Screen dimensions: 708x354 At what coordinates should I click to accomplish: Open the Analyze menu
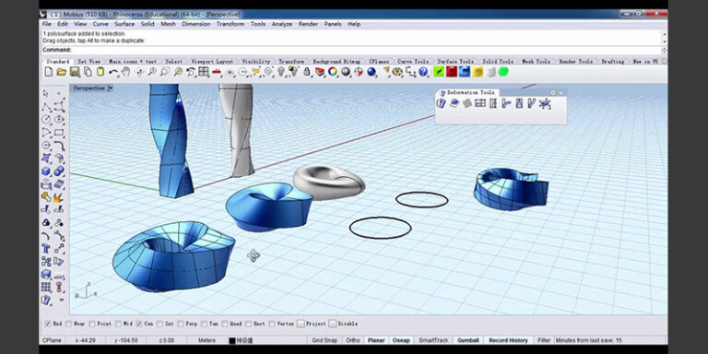282,24
